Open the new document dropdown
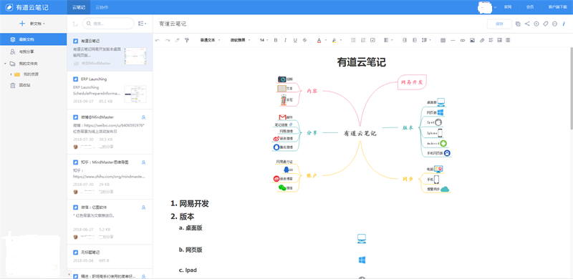Screen dimensions: 573x279 click(32, 24)
